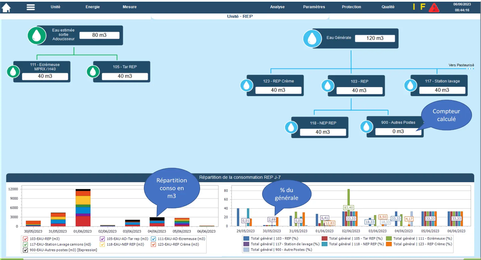Screen dimensions: 481x260
Task: Click the 06/06/2023 date in top bar
Action: pyautogui.click(x=462, y=4)
